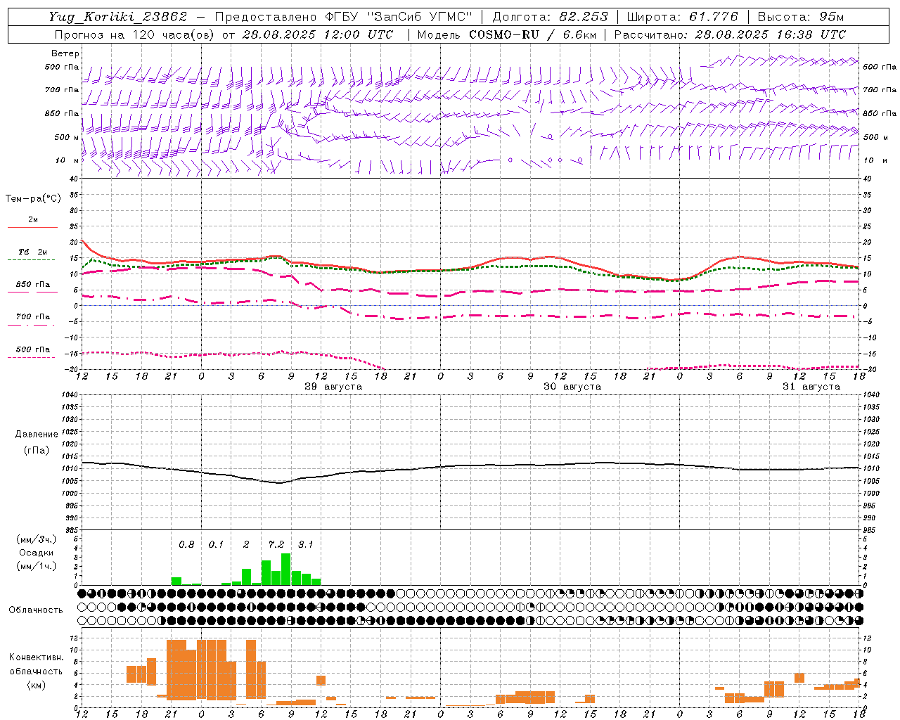This screenshot has height=720, width=900.
Task: Click the 'Td 2м' dew point legend
Action: [x=33, y=252]
